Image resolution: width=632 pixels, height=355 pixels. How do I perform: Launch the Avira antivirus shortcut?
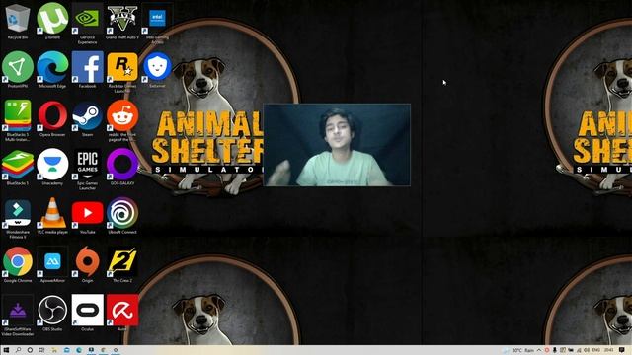tap(122, 314)
